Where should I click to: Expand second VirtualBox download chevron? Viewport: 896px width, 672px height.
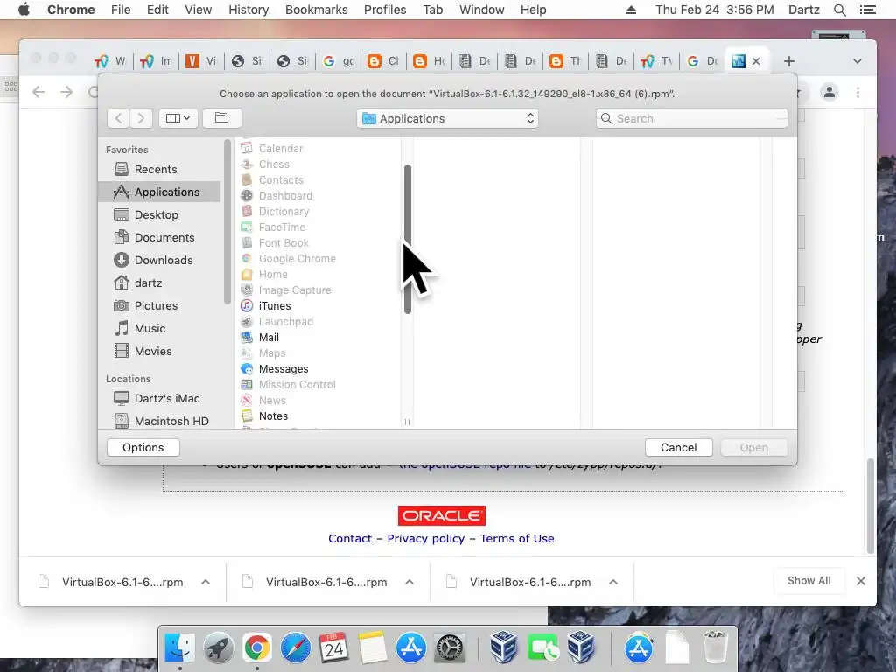pyautogui.click(x=409, y=582)
